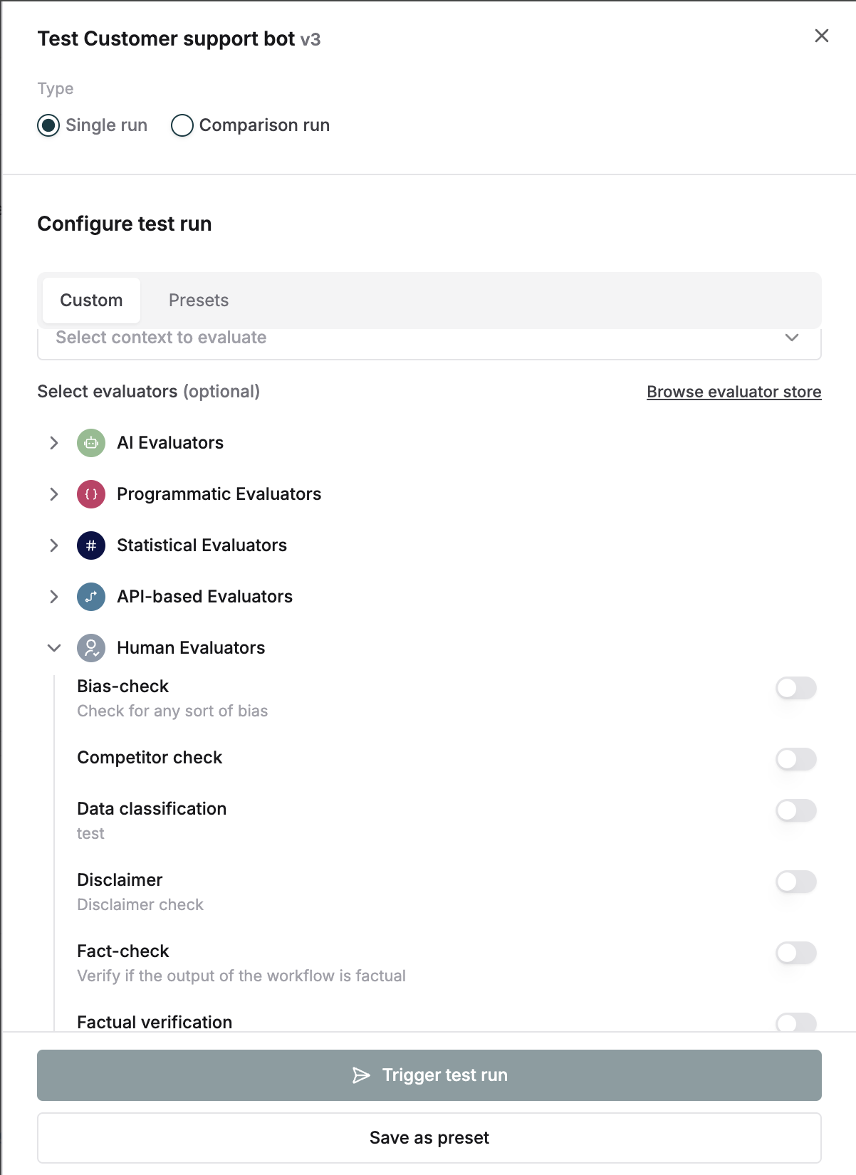The height and width of the screenshot is (1175, 856).
Task: Select the Custom tab
Action: click(x=91, y=300)
